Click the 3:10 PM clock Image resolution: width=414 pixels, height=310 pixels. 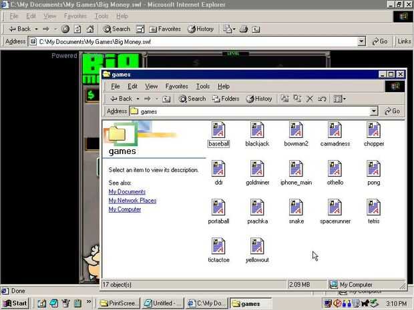396,303
